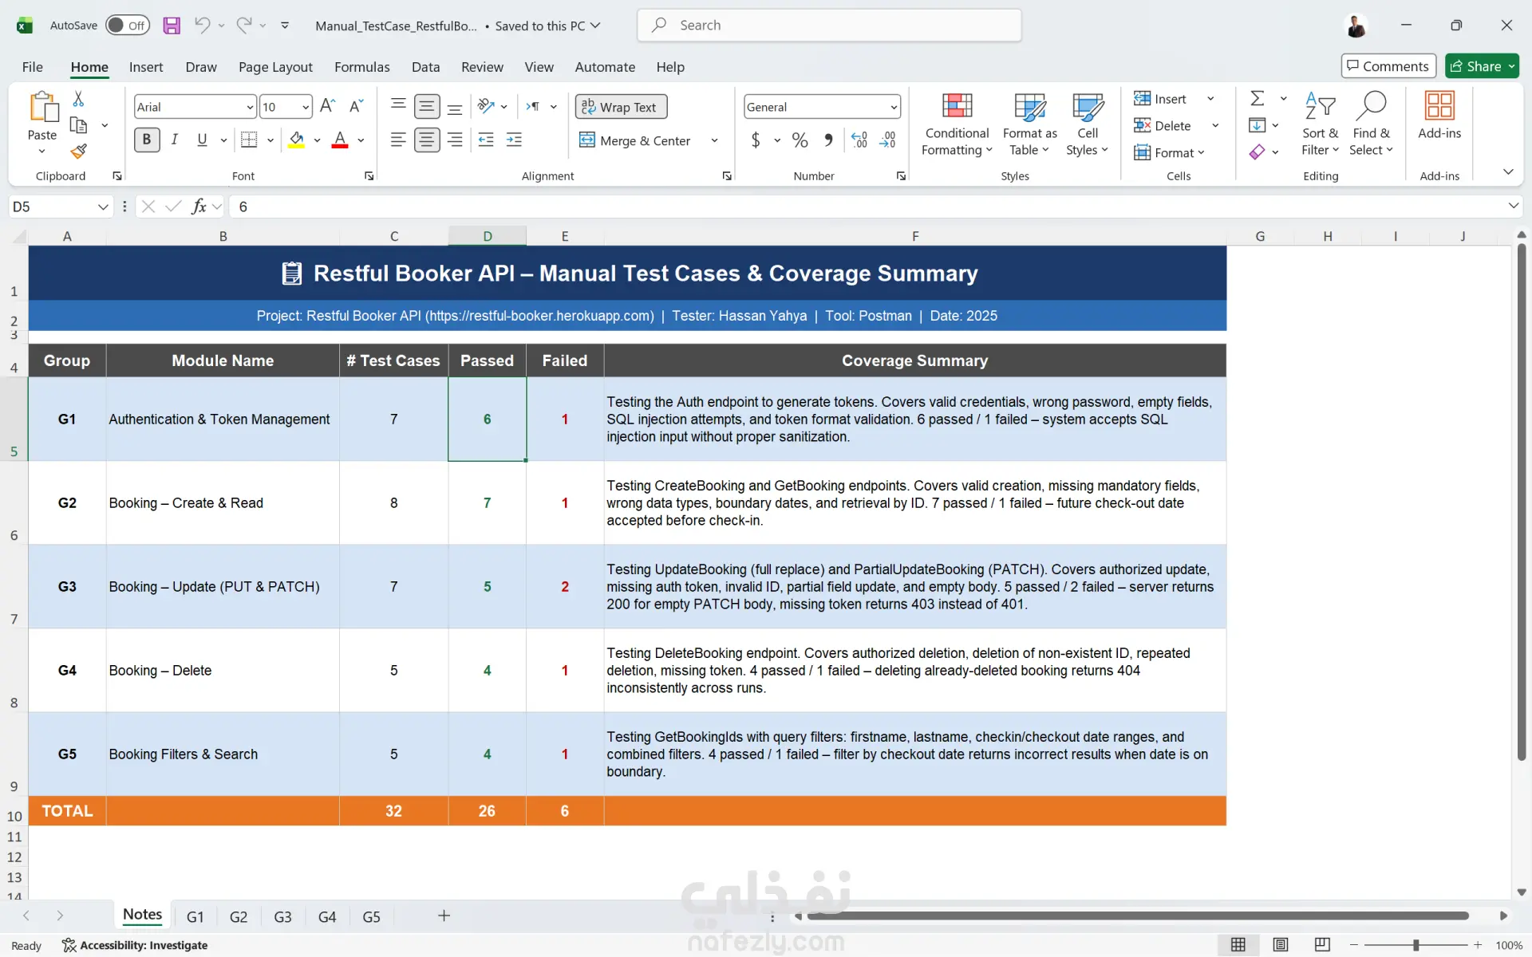
Task: Click the Save floppy disk icon
Action: 172,26
